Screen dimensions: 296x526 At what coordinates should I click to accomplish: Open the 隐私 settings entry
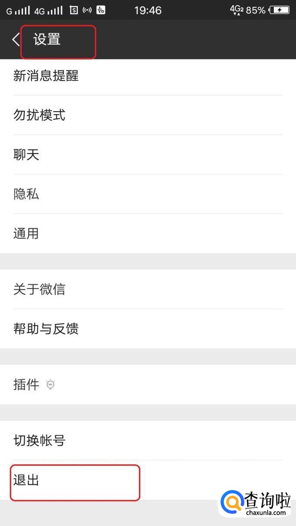[x=26, y=194]
